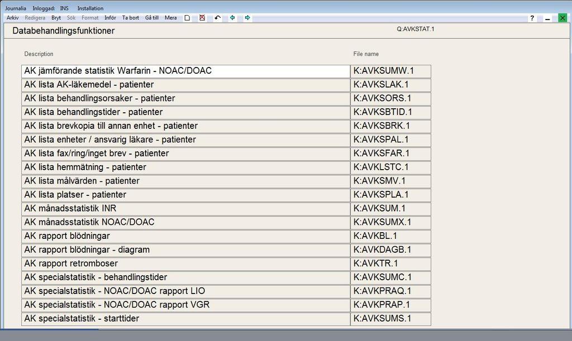The height and width of the screenshot is (341, 572).
Task: Open the Sök menu
Action: [71, 17]
